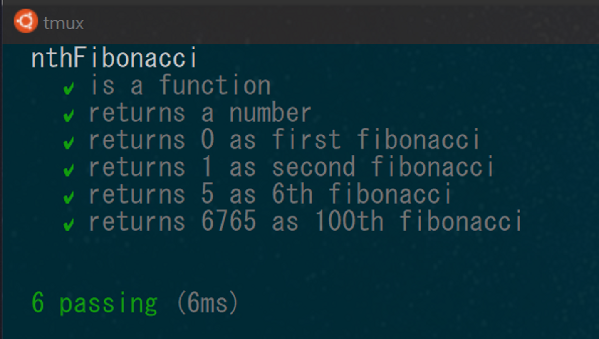The height and width of the screenshot is (339, 599).
Task: Click the green "6 passing" summary text
Action: (x=94, y=303)
